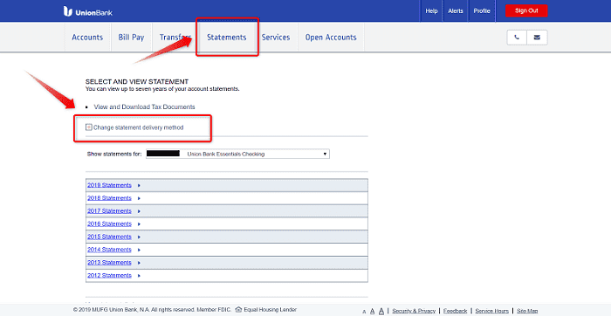The height and width of the screenshot is (316, 611).
Task: Expand arrow beside 2013 Statements
Action: pos(139,263)
